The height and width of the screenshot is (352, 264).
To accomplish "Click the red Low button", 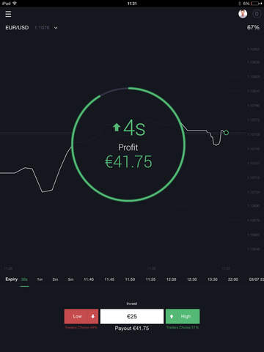I will [81, 316].
